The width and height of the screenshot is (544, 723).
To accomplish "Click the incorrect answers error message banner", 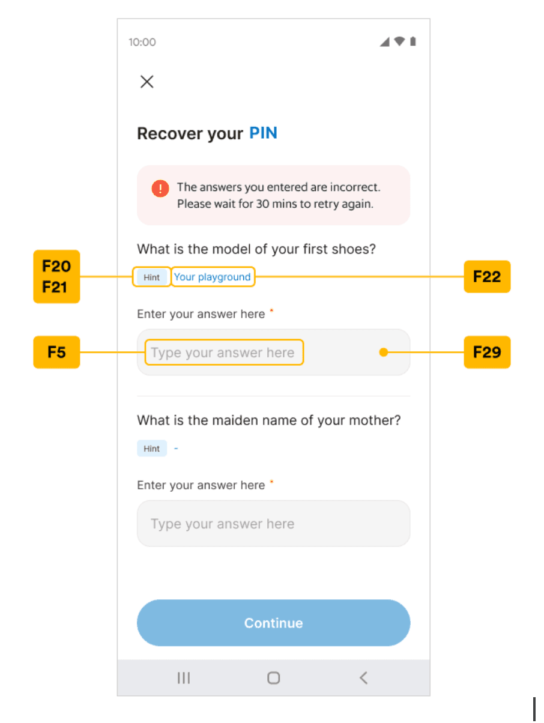I will click(x=274, y=195).
